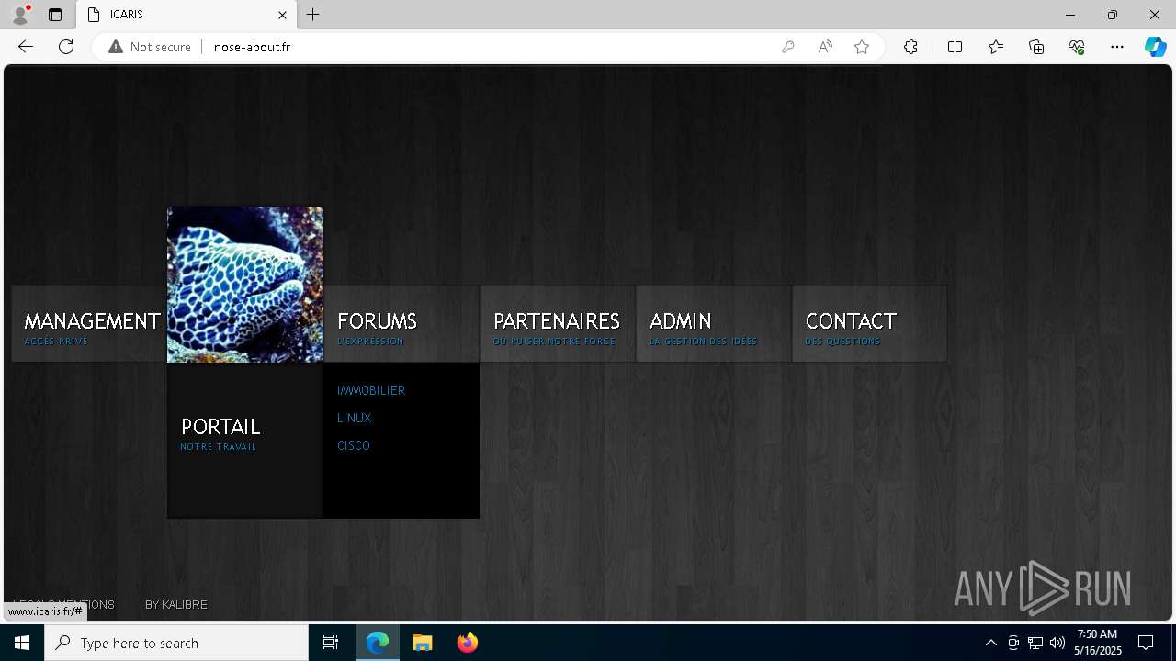1176x661 pixels.
Task: Open the Windows Start menu
Action: coord(22,643)
